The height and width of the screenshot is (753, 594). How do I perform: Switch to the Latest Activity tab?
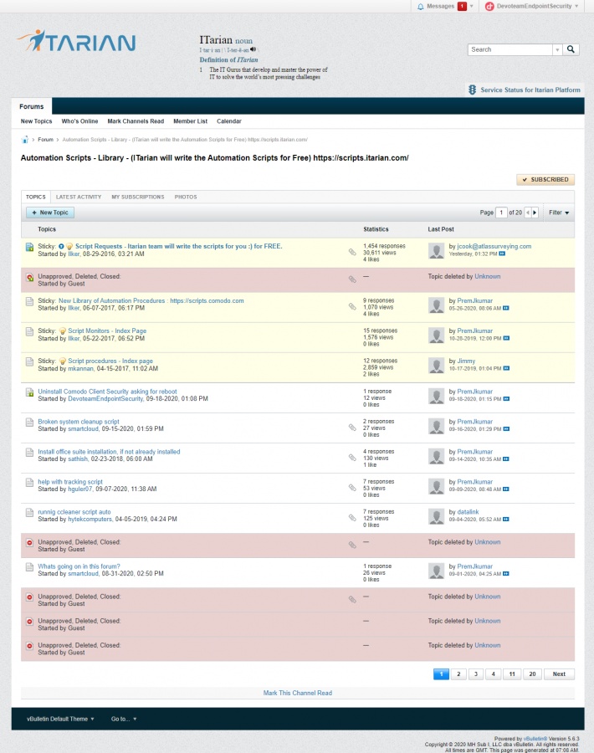pos(79,197)
